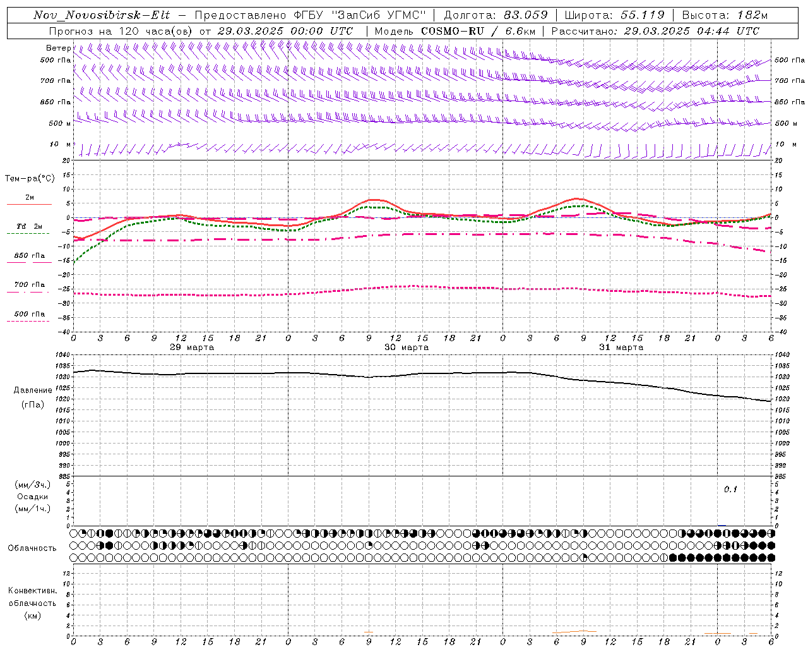The height and width of the screenshot is (647, 808).
Task: Click the 29 марта date label
Action: tap(192, 348)
